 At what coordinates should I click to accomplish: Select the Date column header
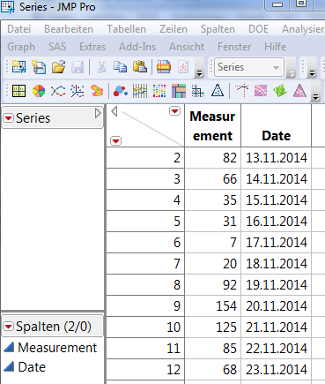[276, 126]
